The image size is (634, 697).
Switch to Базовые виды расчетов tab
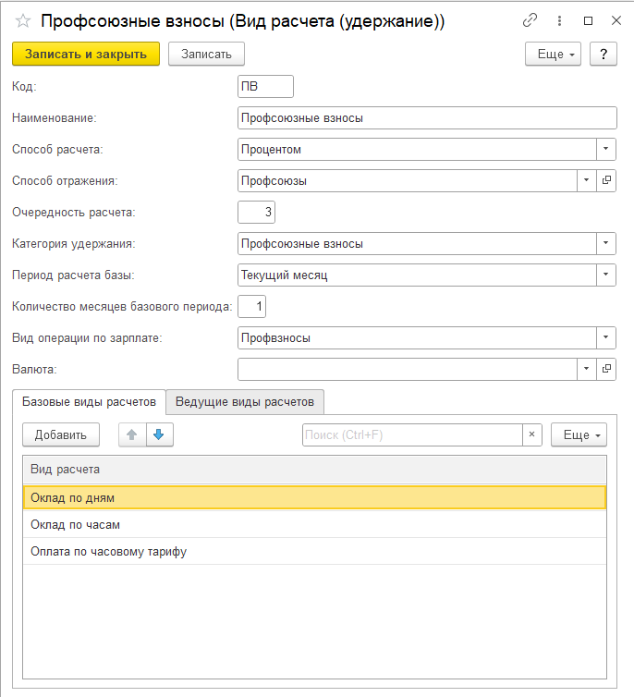coord(89,402)
